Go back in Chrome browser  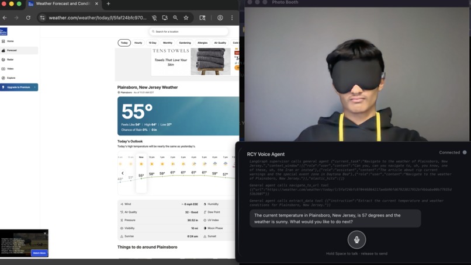(x=5, y=18)
